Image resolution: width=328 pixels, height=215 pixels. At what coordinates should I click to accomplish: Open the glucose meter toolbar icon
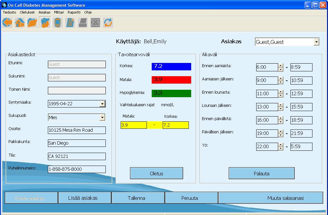tap(58, 23)
